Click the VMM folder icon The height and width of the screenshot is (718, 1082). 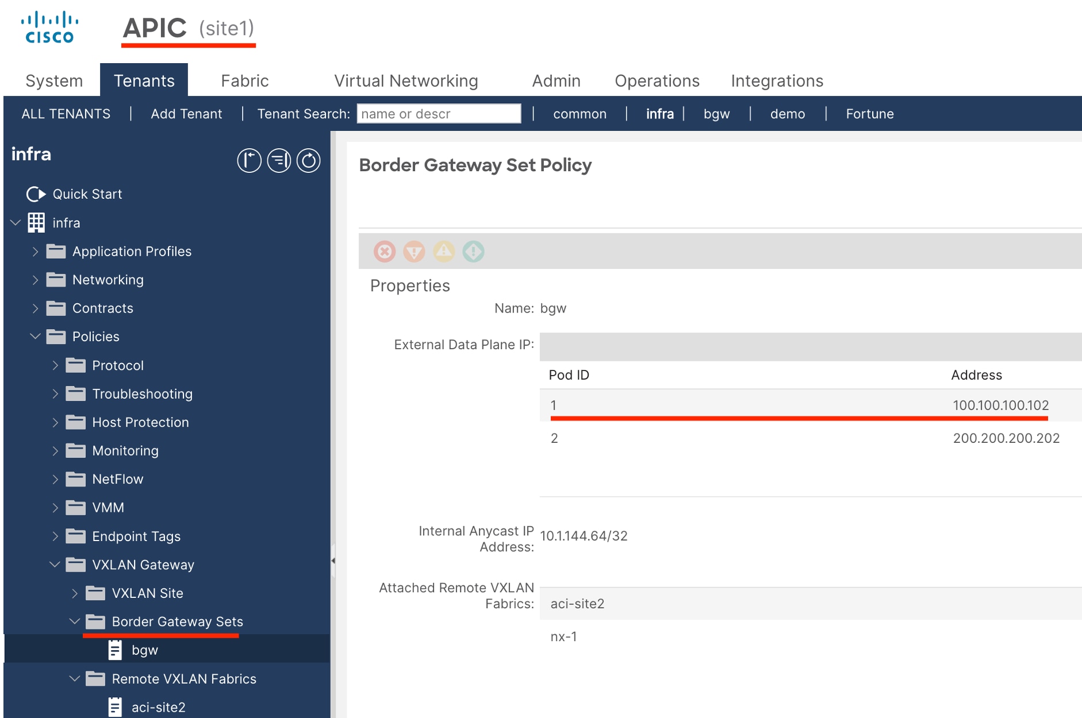point(75,508)
